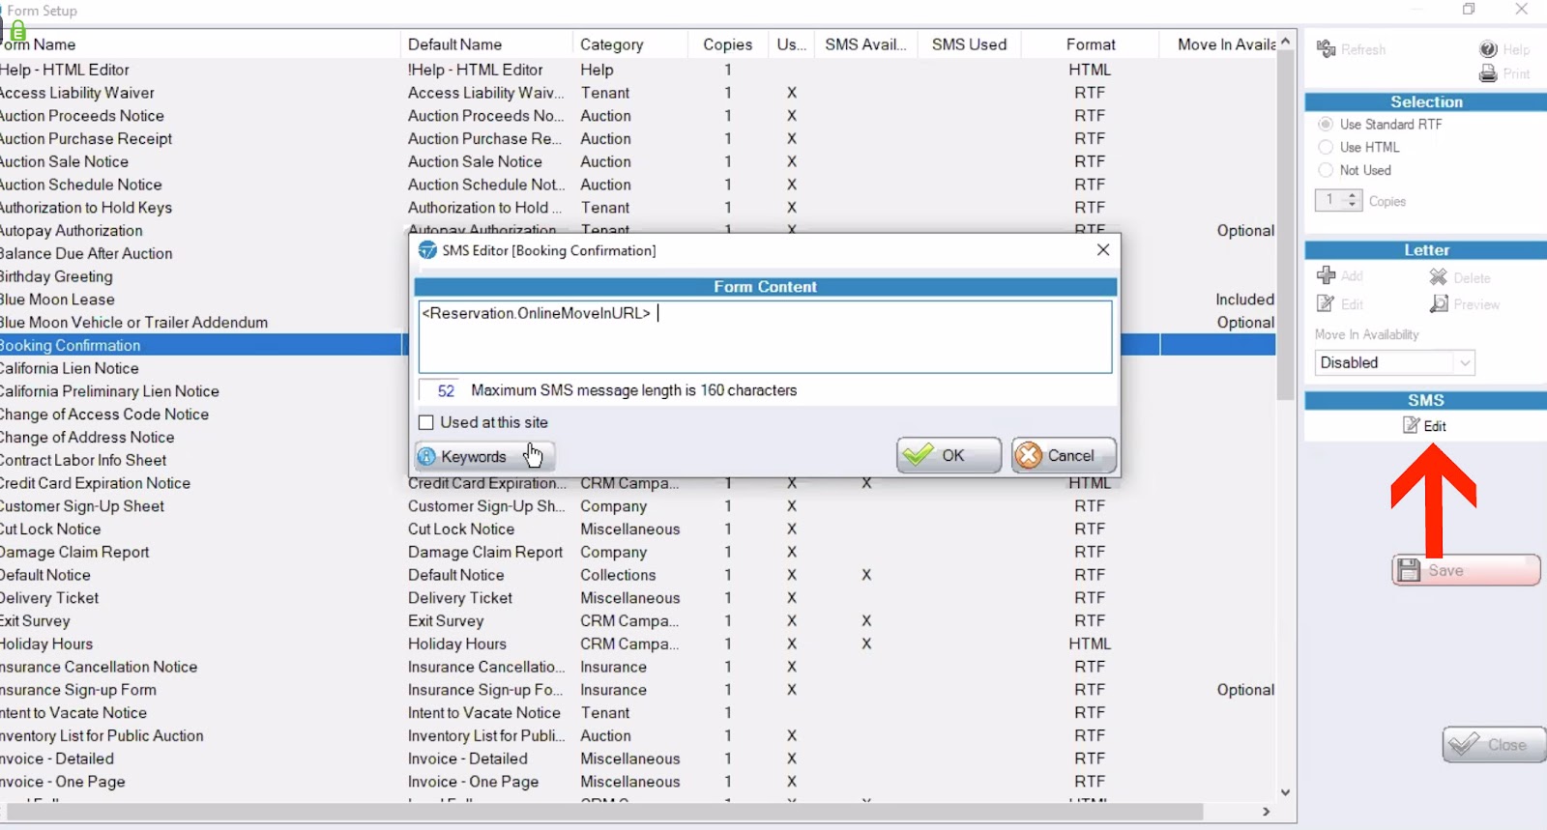Close the Form Setup window via Close button
Viewport: 1547px width, 830px height.
point(1494,744)
